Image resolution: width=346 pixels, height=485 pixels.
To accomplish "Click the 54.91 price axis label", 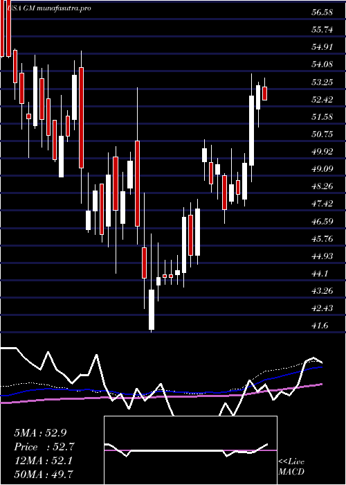I will pyautogui.click(x=322, y=47).
